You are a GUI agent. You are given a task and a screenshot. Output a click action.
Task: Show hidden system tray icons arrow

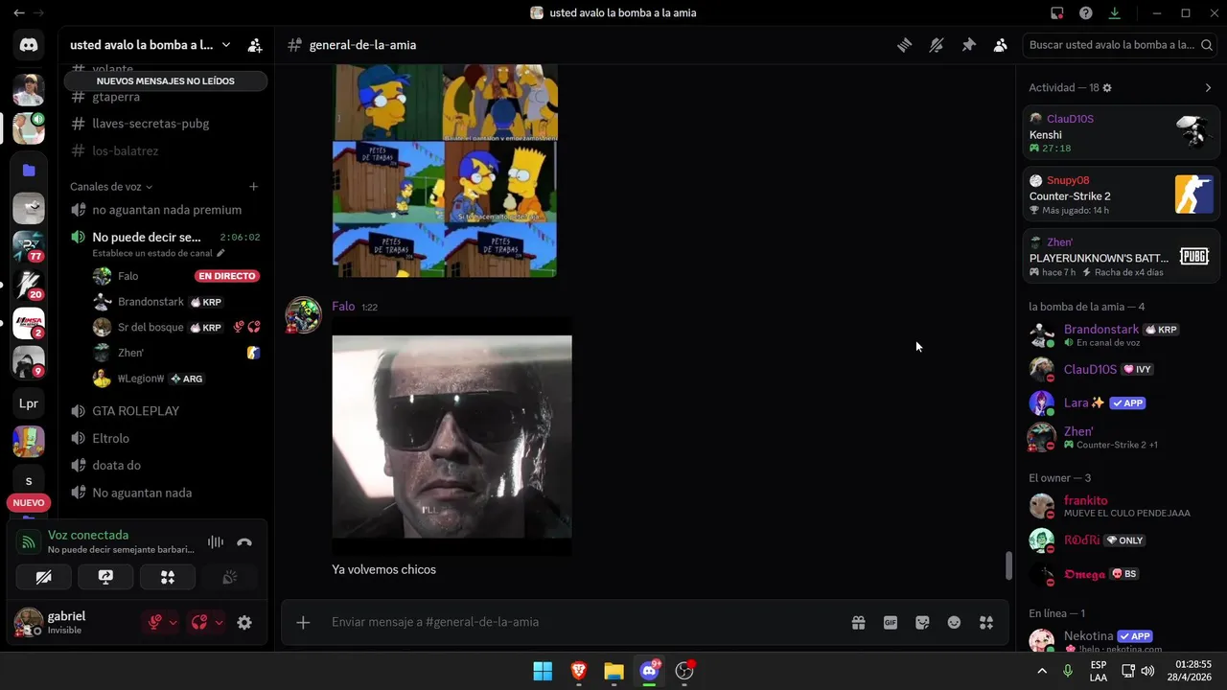pos(1042,671)
